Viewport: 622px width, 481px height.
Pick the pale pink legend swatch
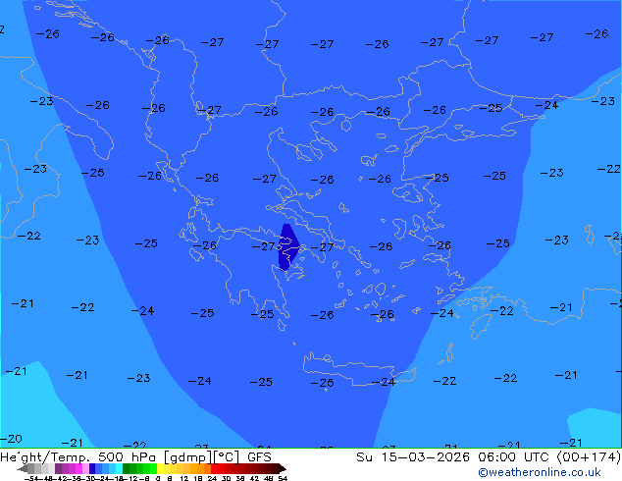(85, 468)
